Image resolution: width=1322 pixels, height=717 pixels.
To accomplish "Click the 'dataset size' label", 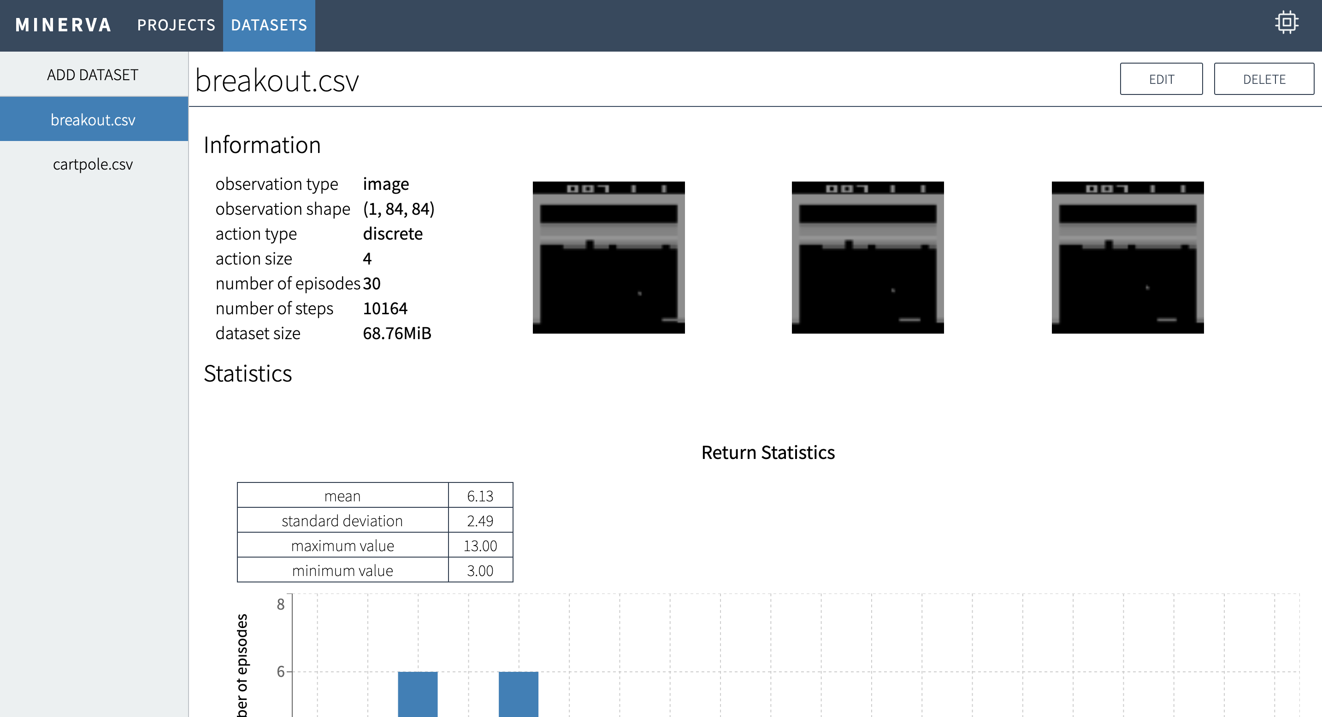I will tap(258, 333).
